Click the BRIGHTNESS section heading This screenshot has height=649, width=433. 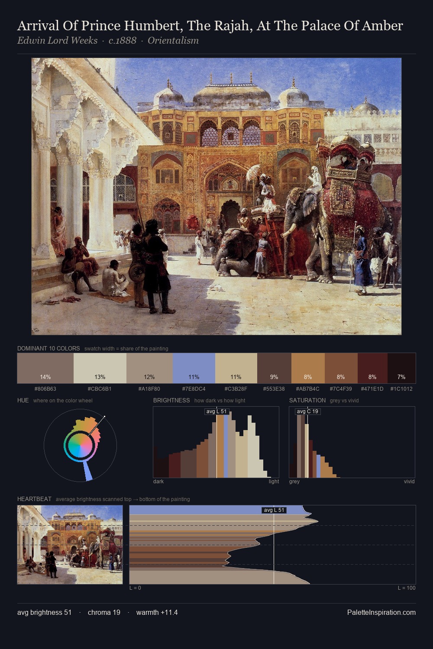[171, 400]
